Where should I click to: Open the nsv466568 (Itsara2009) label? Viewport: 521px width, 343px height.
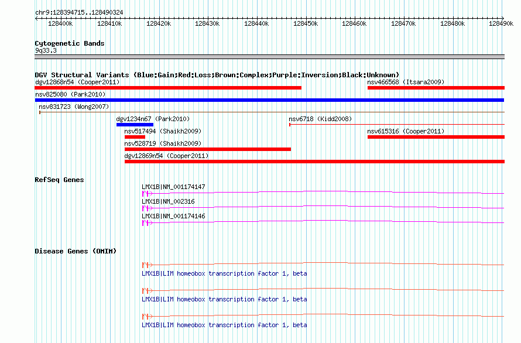point(406,82)
